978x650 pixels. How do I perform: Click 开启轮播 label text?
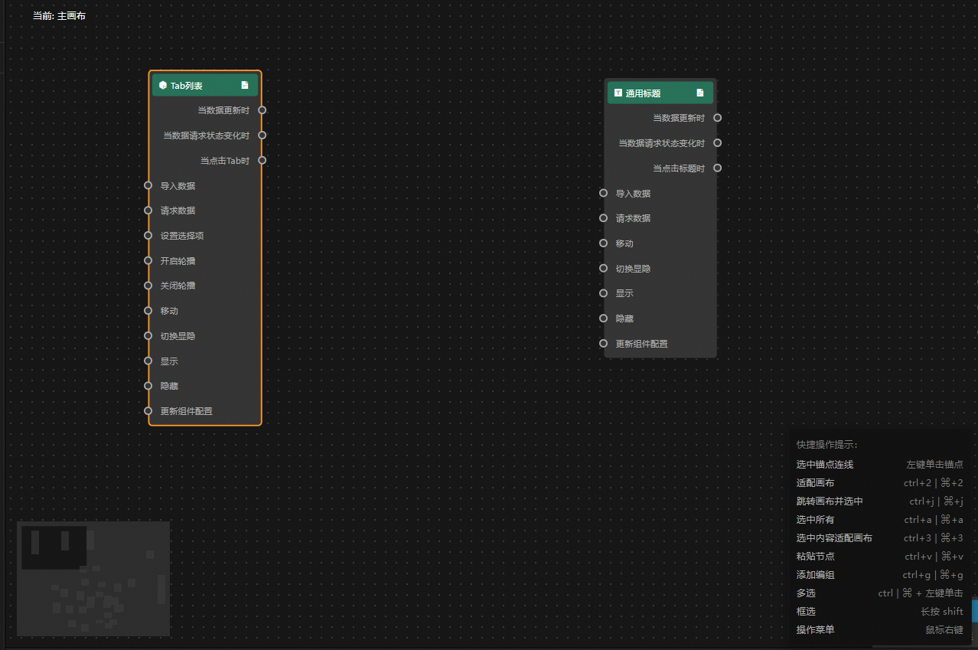(x=178, y=261)
